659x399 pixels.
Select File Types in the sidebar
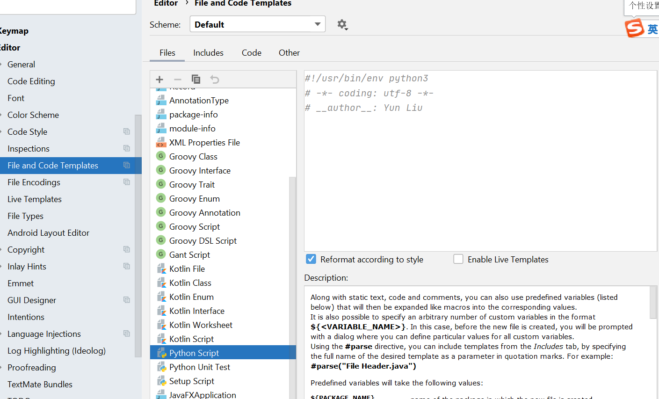coord(25,216)
